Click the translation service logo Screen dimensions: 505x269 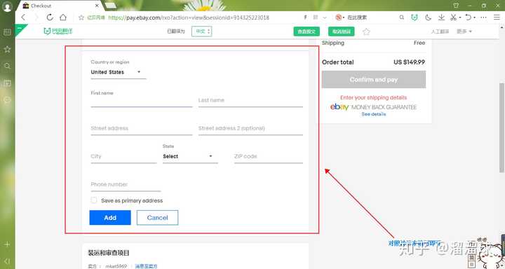58,32
